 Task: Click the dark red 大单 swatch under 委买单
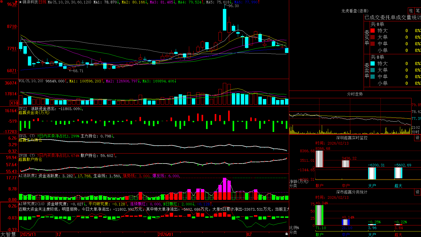tap(373, 37)
